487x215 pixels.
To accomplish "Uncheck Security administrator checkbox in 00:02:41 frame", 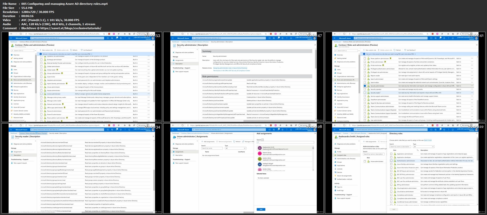I will pyautogui.click(x=365, y=86).
